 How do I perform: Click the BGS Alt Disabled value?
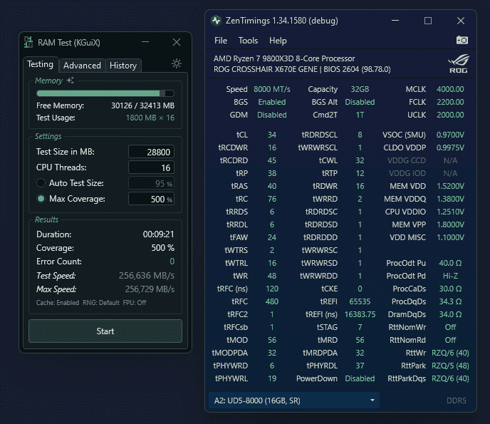[x=360, y=102]
